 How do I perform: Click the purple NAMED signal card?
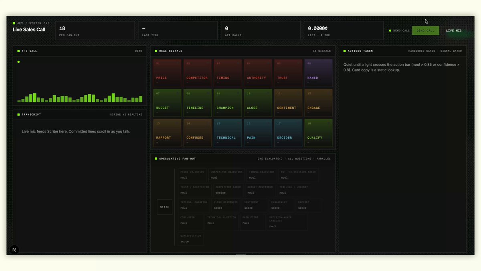318,73
